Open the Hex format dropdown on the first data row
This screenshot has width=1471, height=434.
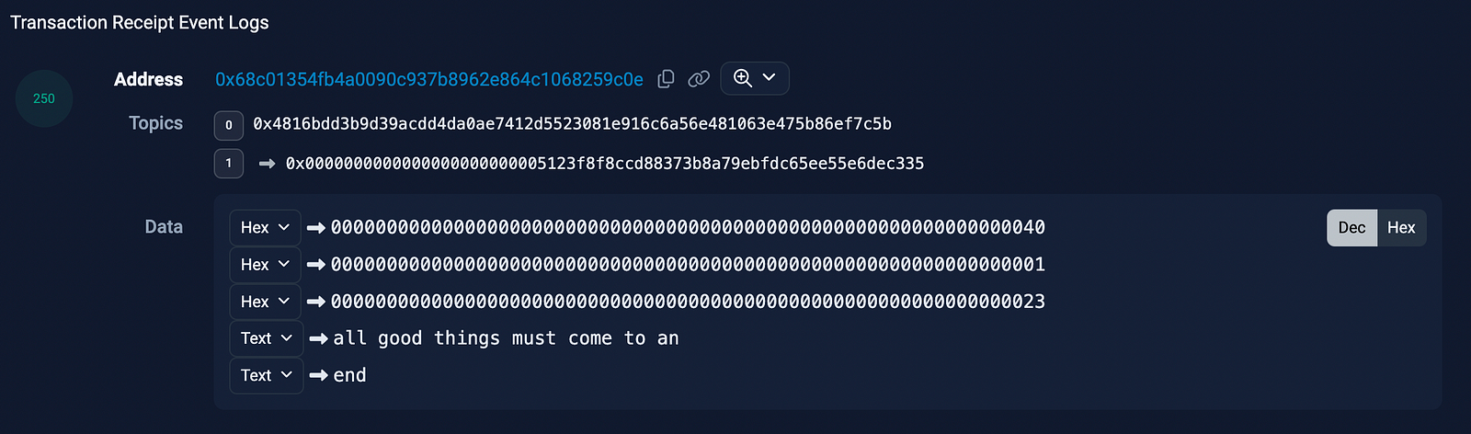(x=265, y=227)
